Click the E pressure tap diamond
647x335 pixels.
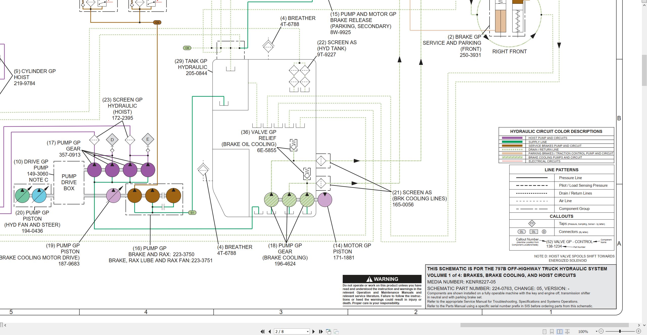pos(148,139)
